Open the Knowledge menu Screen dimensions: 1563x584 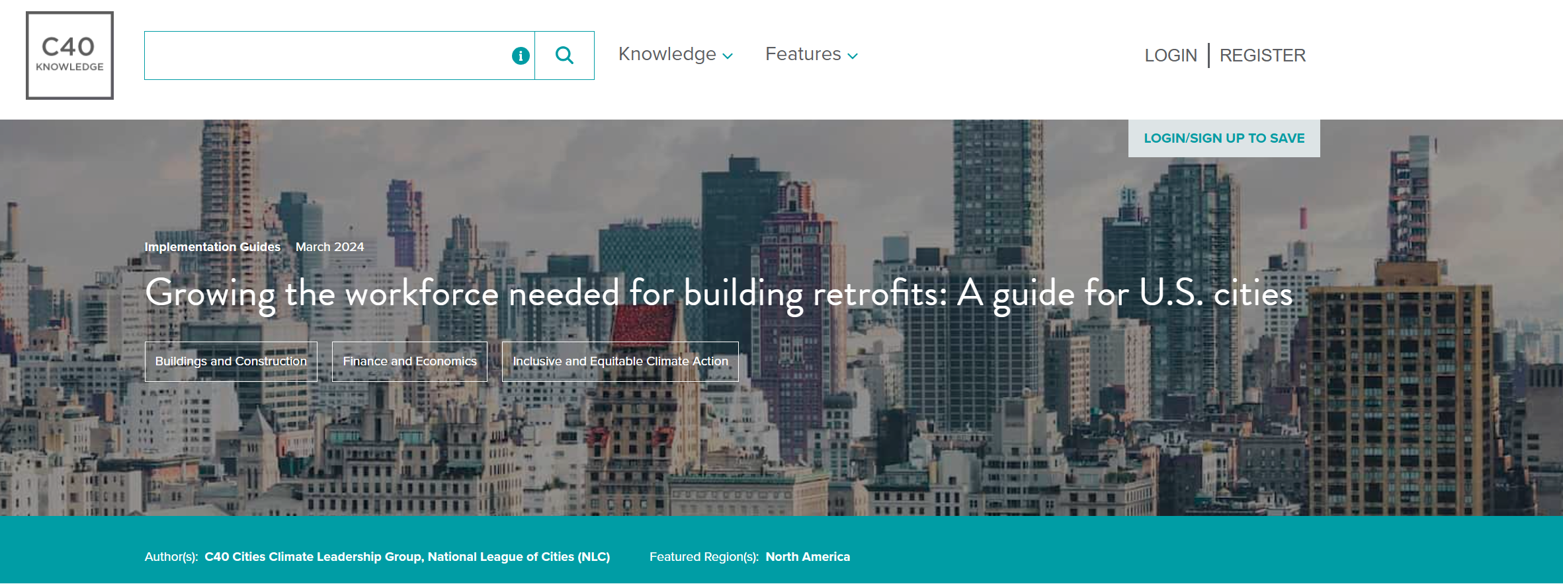pos(667,54)
